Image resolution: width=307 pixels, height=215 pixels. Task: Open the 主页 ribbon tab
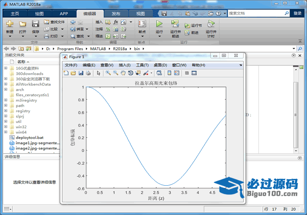pos(15,13)
